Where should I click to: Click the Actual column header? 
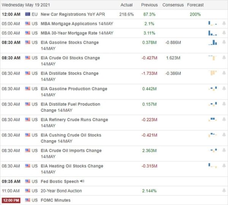point(127,5)
